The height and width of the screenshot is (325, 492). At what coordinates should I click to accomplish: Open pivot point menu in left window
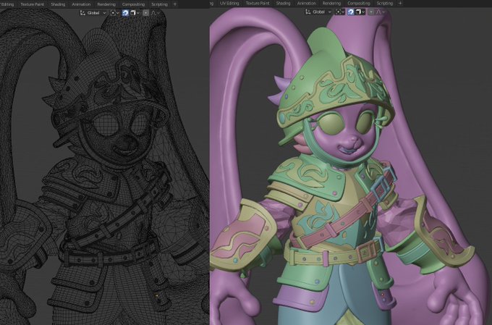coord(115,13)
